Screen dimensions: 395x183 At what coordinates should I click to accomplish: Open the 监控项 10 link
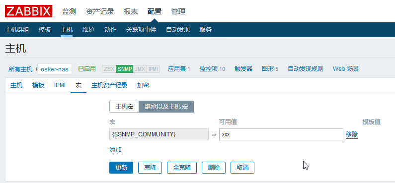point(212,69)
